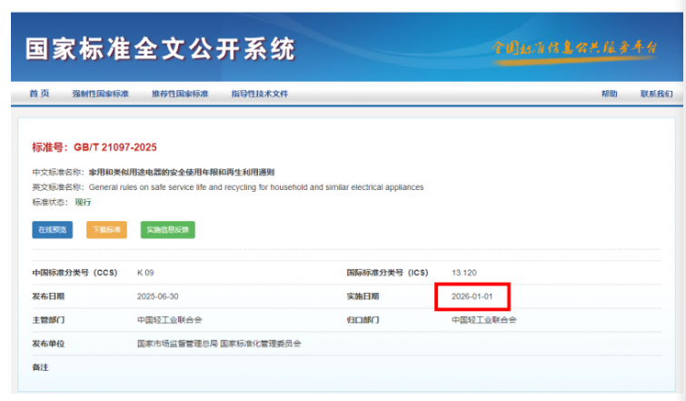Select the standard number GB/T 21097-2025
This screenshot has width=686, height=401.
click(95, 147)
